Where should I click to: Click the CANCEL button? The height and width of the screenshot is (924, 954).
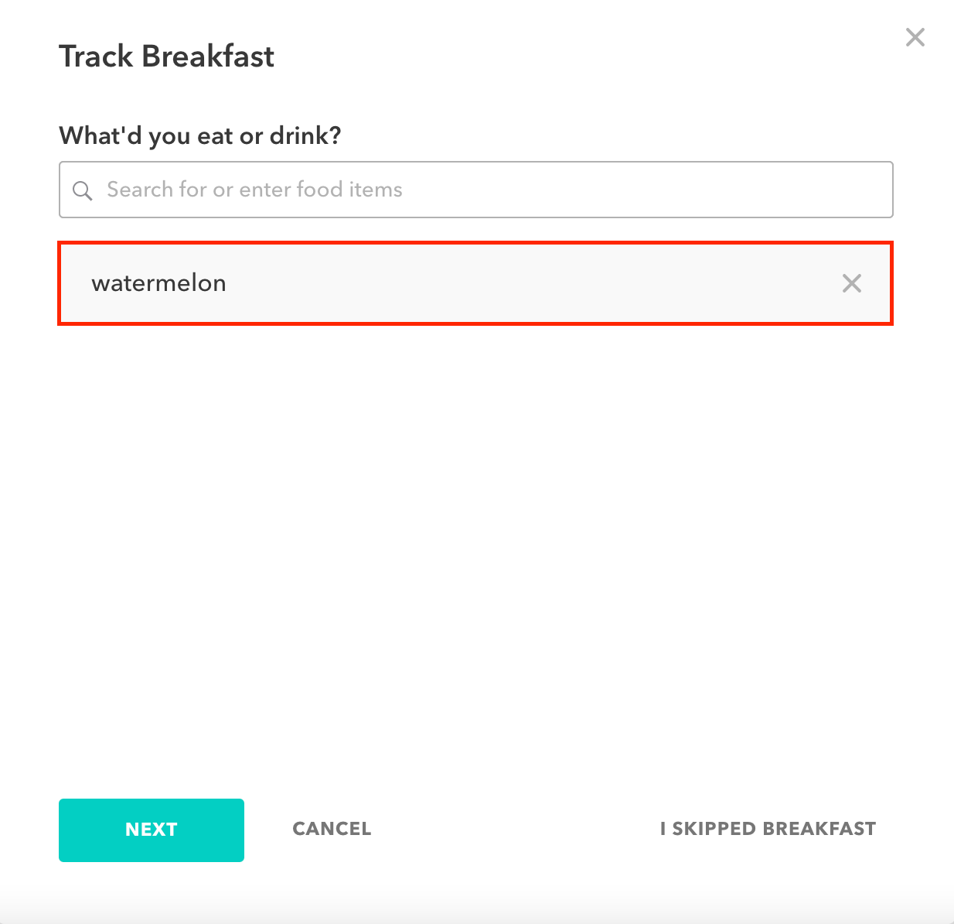tap(332, 829)
